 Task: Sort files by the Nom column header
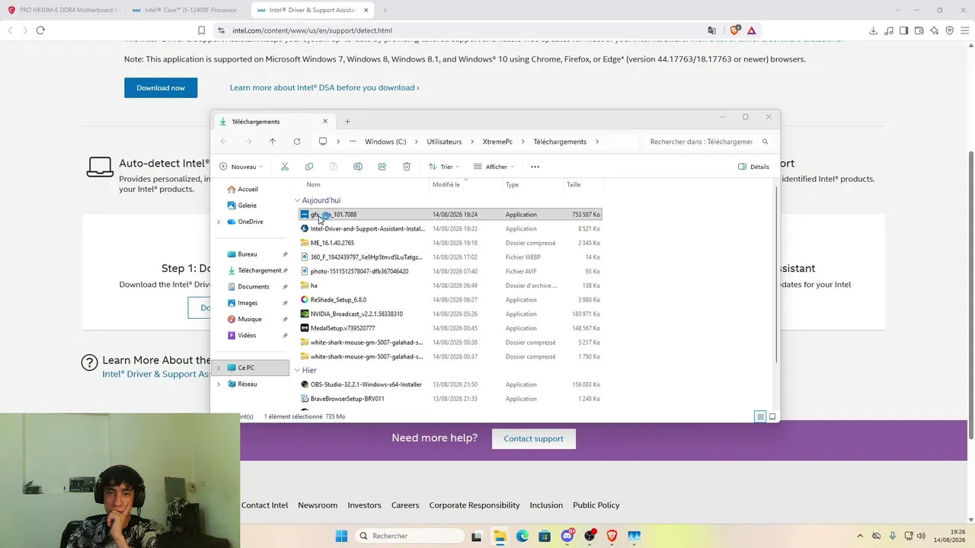tap(313, 185)
